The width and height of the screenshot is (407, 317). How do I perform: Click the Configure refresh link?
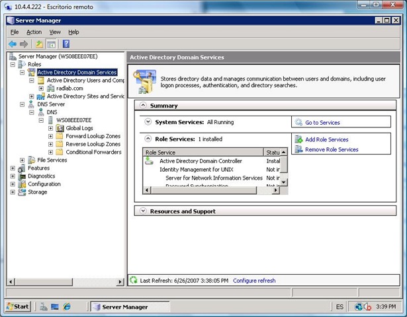click(x=254, y=281)
